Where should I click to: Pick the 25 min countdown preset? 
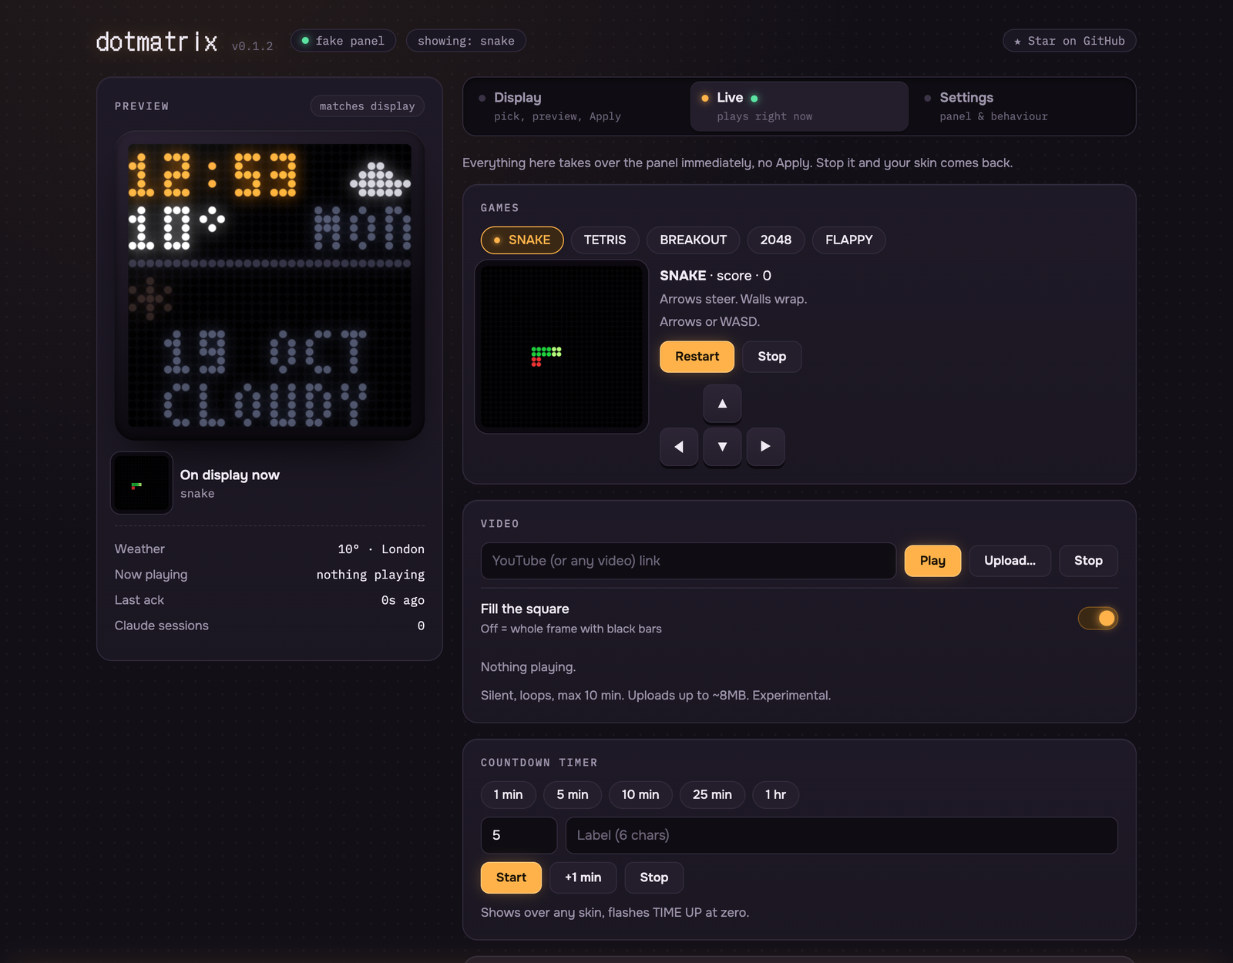713,795
